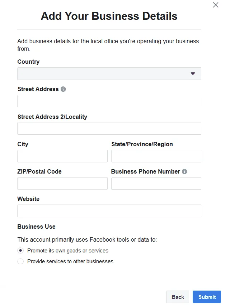Click the Website input field
The height and width of the screenshot is (305, 225).
pos(109,211)
